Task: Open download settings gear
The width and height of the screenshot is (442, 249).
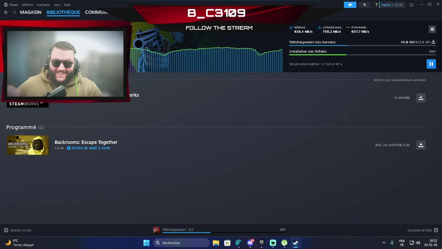Action: 432,29
